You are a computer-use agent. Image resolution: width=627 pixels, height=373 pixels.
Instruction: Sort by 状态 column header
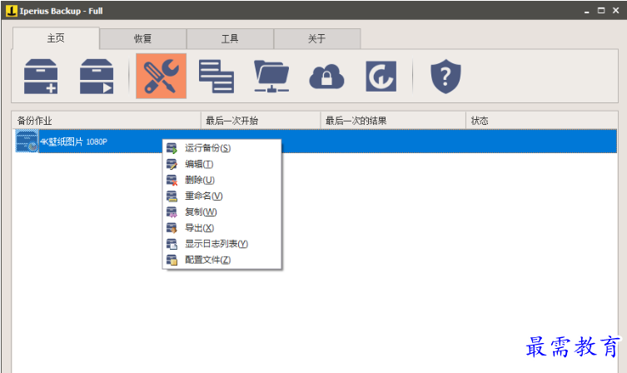[x=542, y=121]
